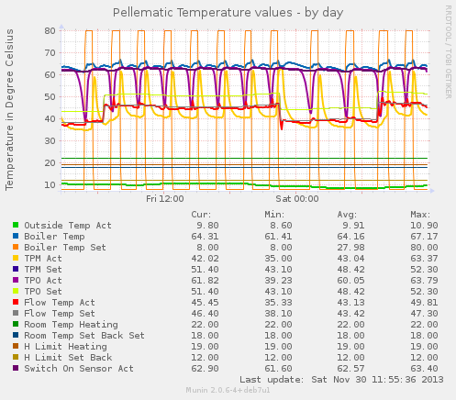The image size is (456, 400).
Task: Click the Outside Temp Act minimum 8.60
Action: pyautogui.click(x=281, y=226)
